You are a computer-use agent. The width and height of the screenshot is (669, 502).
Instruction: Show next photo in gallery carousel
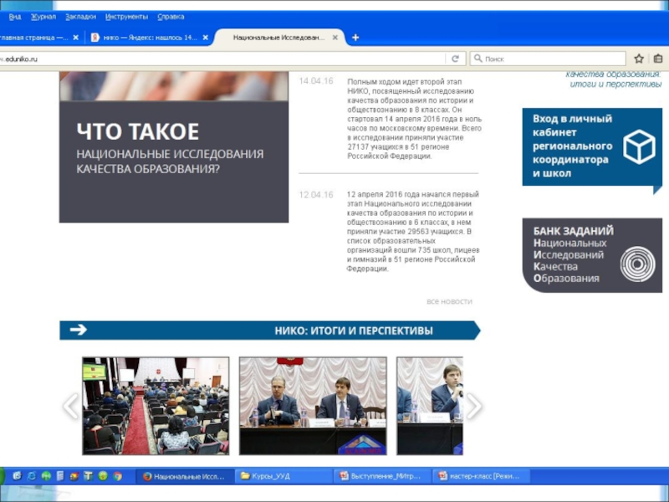click(473, 406)
